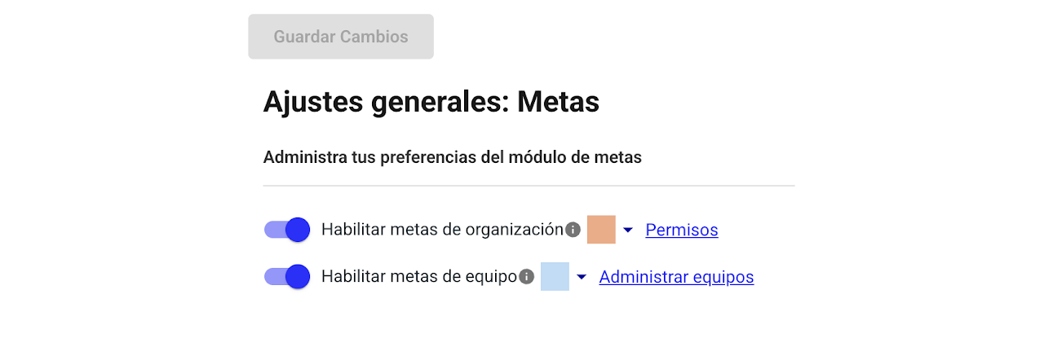1044x347 pixels.
Task: Click the divider line under the subtitle
Action: pos(529,186)
